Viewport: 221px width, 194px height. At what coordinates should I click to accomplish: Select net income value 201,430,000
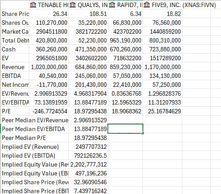91,85
